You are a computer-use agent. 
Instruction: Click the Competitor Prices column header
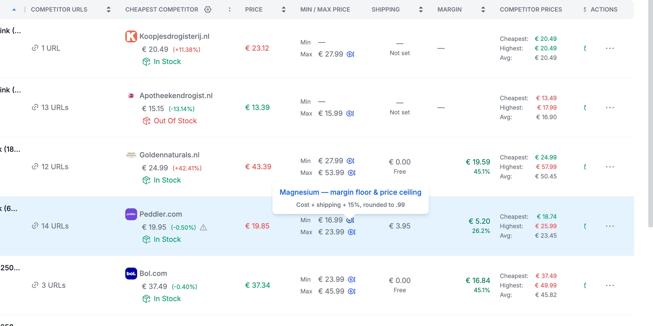point(531,9)
